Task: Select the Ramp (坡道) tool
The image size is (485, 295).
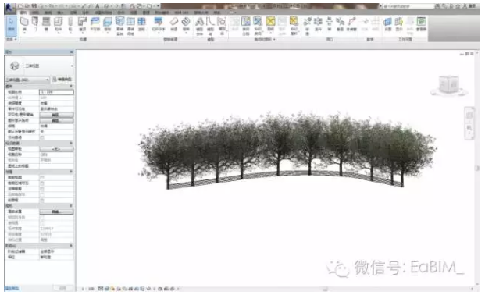Action: coord(174,25)
